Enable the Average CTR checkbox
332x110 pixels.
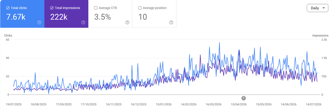click(96, 8)
